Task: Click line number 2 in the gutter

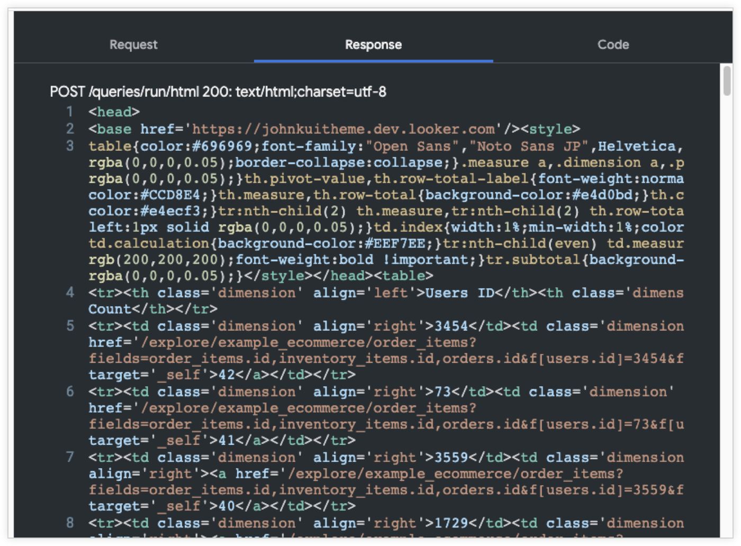Action: click(x=70, y=129)
